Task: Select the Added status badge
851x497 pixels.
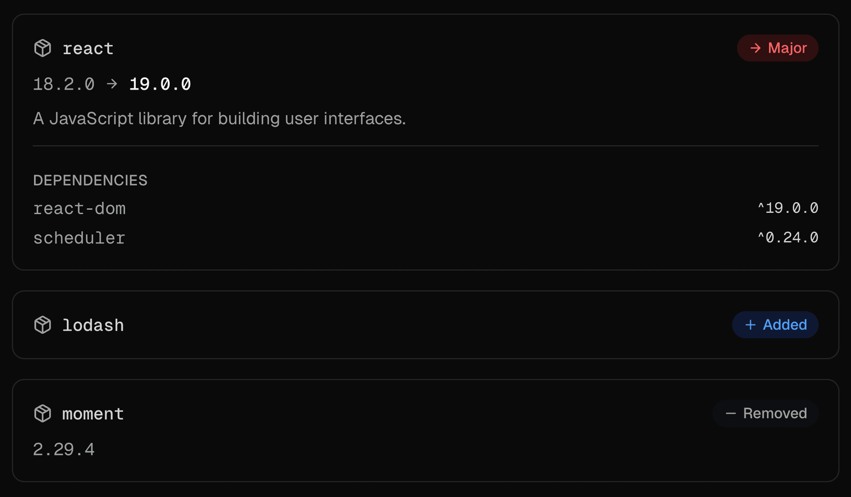Action: [x=775, y=325]
